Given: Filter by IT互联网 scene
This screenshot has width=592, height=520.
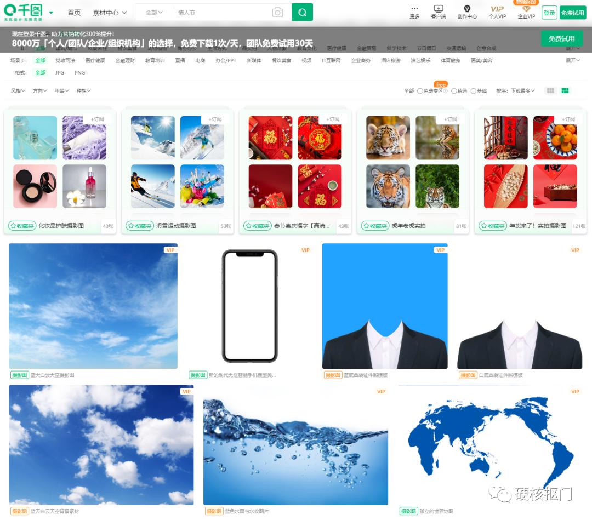Looking at the screenshot, I should pos(331,60).
